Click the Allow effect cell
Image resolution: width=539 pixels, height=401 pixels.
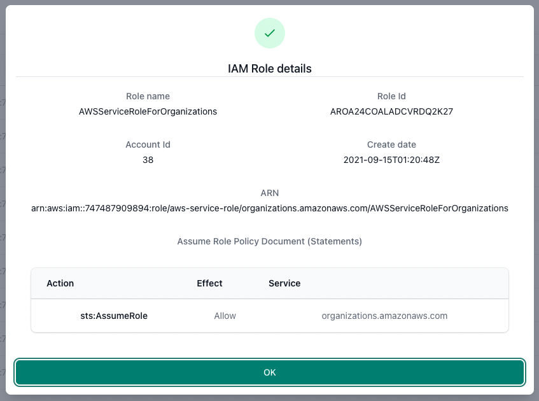click(225, 316)
